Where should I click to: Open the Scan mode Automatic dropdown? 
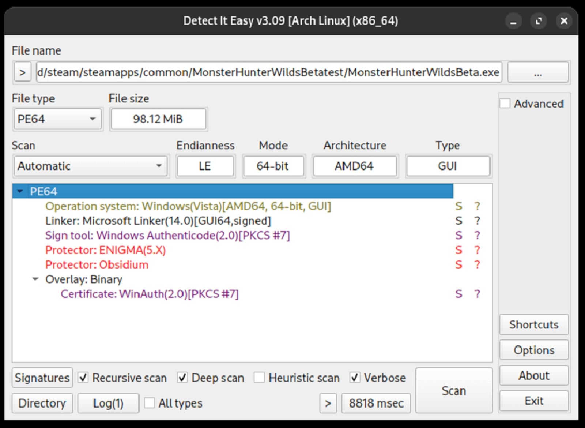tap(90, 166)
